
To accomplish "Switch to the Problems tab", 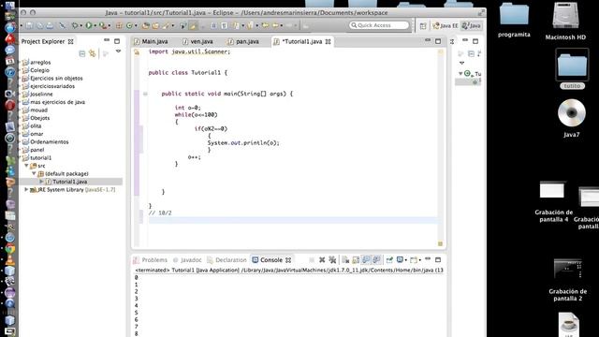I will [x=150, y=260].
